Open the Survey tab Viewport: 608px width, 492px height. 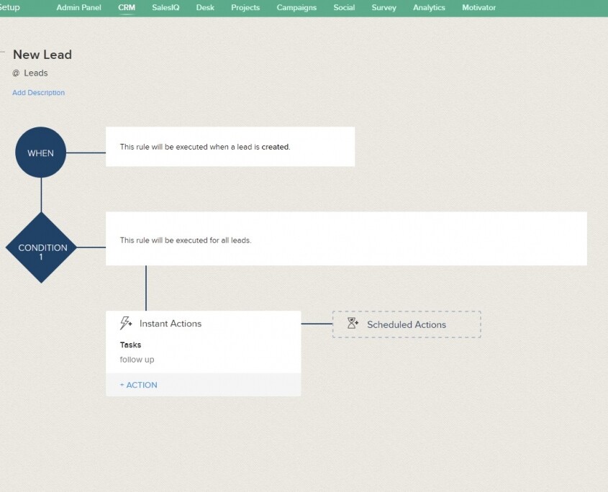point(384,7)
